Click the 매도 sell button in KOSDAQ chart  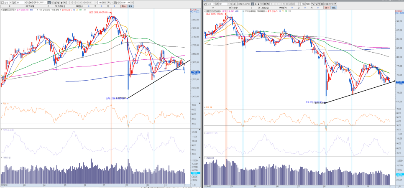pyautogui.click(x=334, y=8)
